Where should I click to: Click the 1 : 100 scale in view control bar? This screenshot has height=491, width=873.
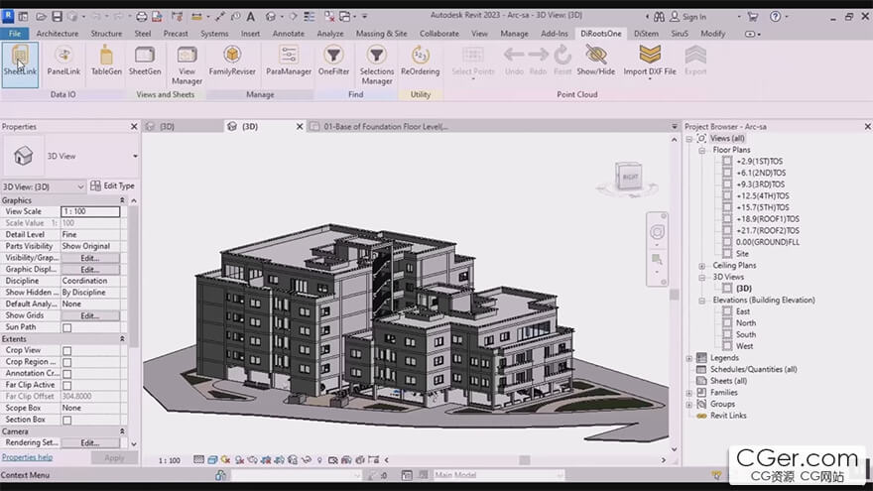(x=170, y=460)
